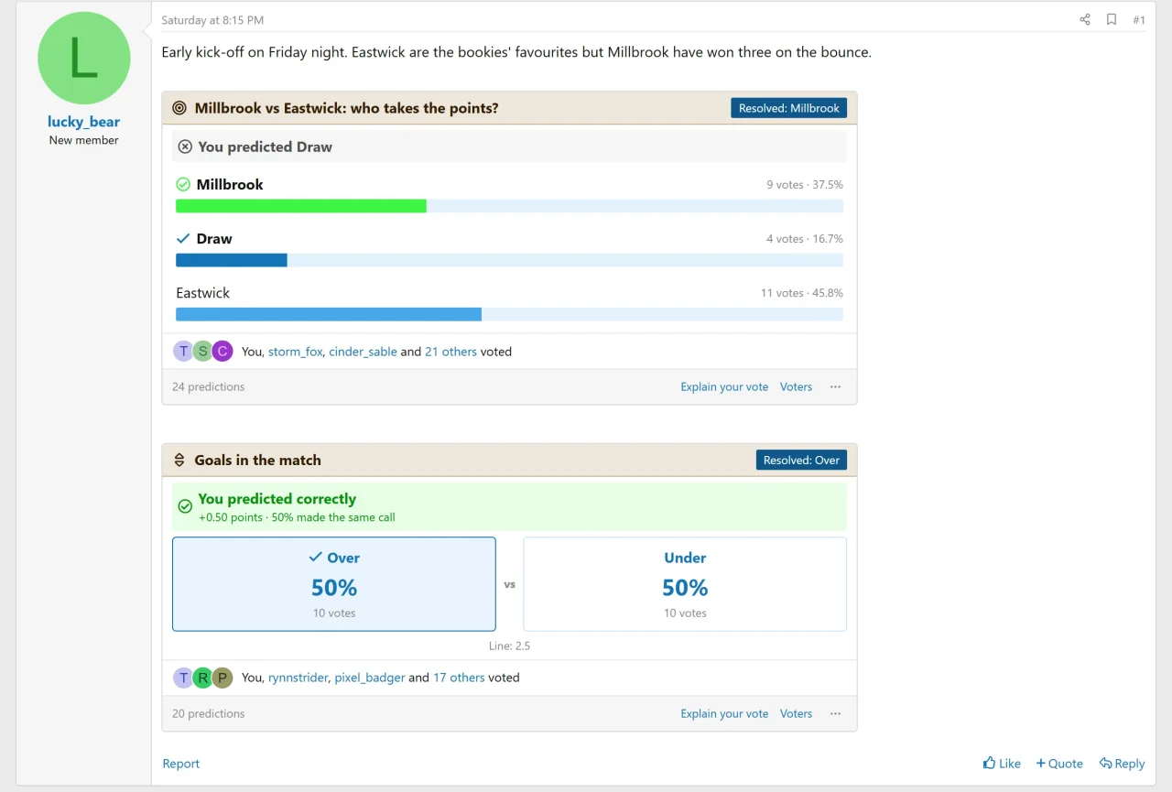Image resolution: width=1172 pixels, height=792 pixels.
Task: Open cinder_sable profile link
Action: click(363, 352)
